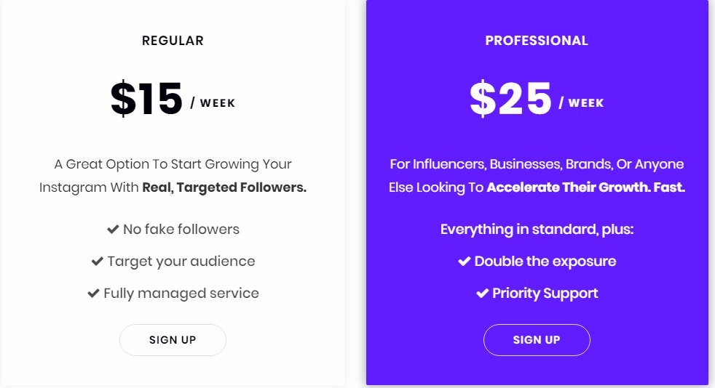Select the REGULAR plan heading
Screen dimensions: 715x388
coord(173,41)
